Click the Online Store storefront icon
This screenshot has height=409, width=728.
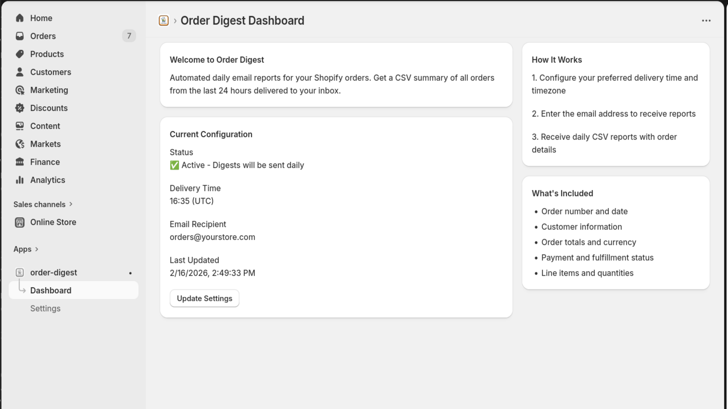[x=20, y=222]
